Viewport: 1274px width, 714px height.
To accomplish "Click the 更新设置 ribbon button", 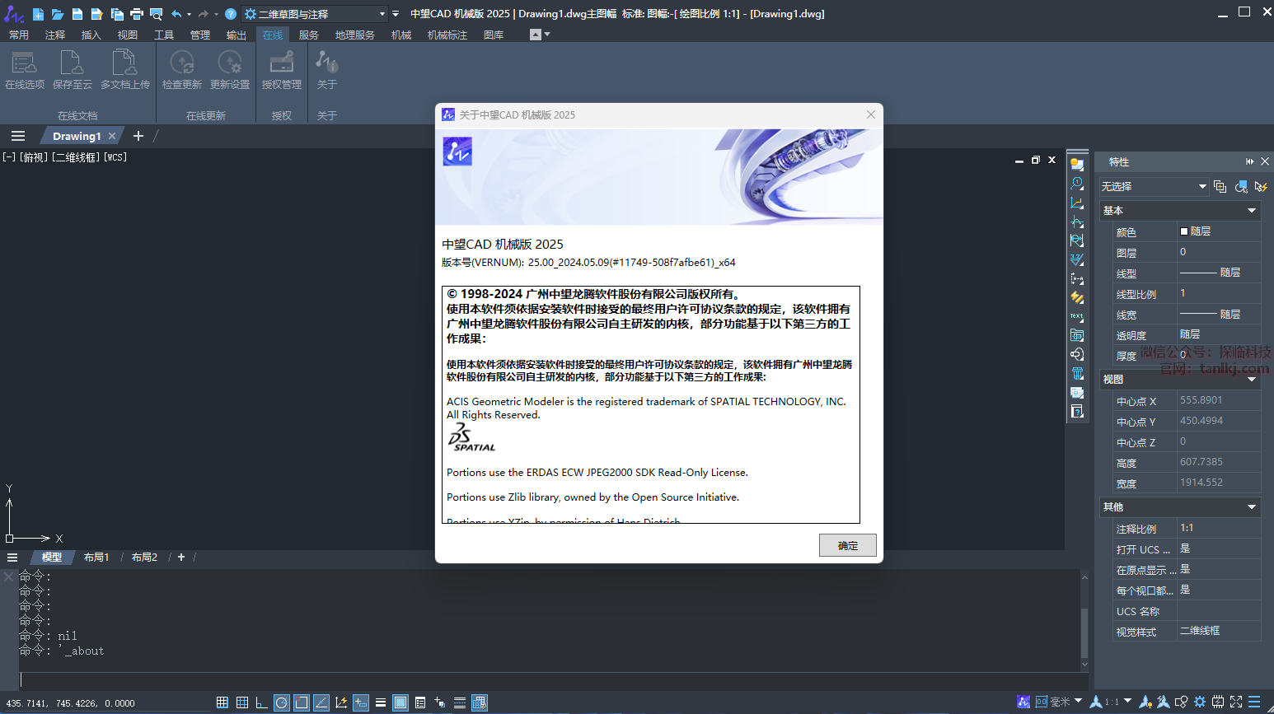I will pos(230,70).
